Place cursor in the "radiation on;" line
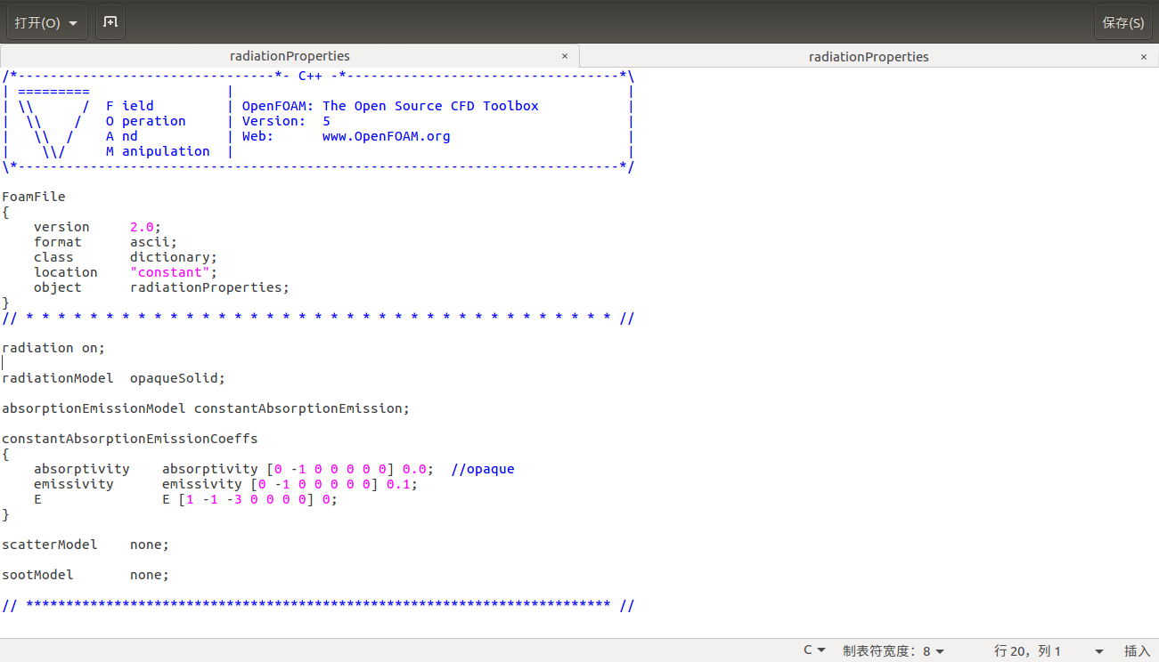The width and height of the screenshot is (1159, 662). click(53, 348)
